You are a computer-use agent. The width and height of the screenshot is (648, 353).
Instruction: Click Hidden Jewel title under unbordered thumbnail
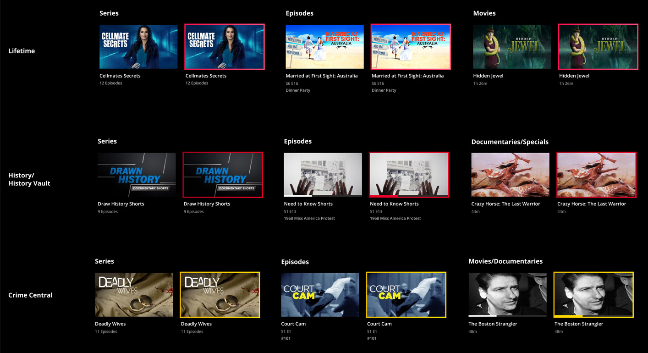point(488,76)
